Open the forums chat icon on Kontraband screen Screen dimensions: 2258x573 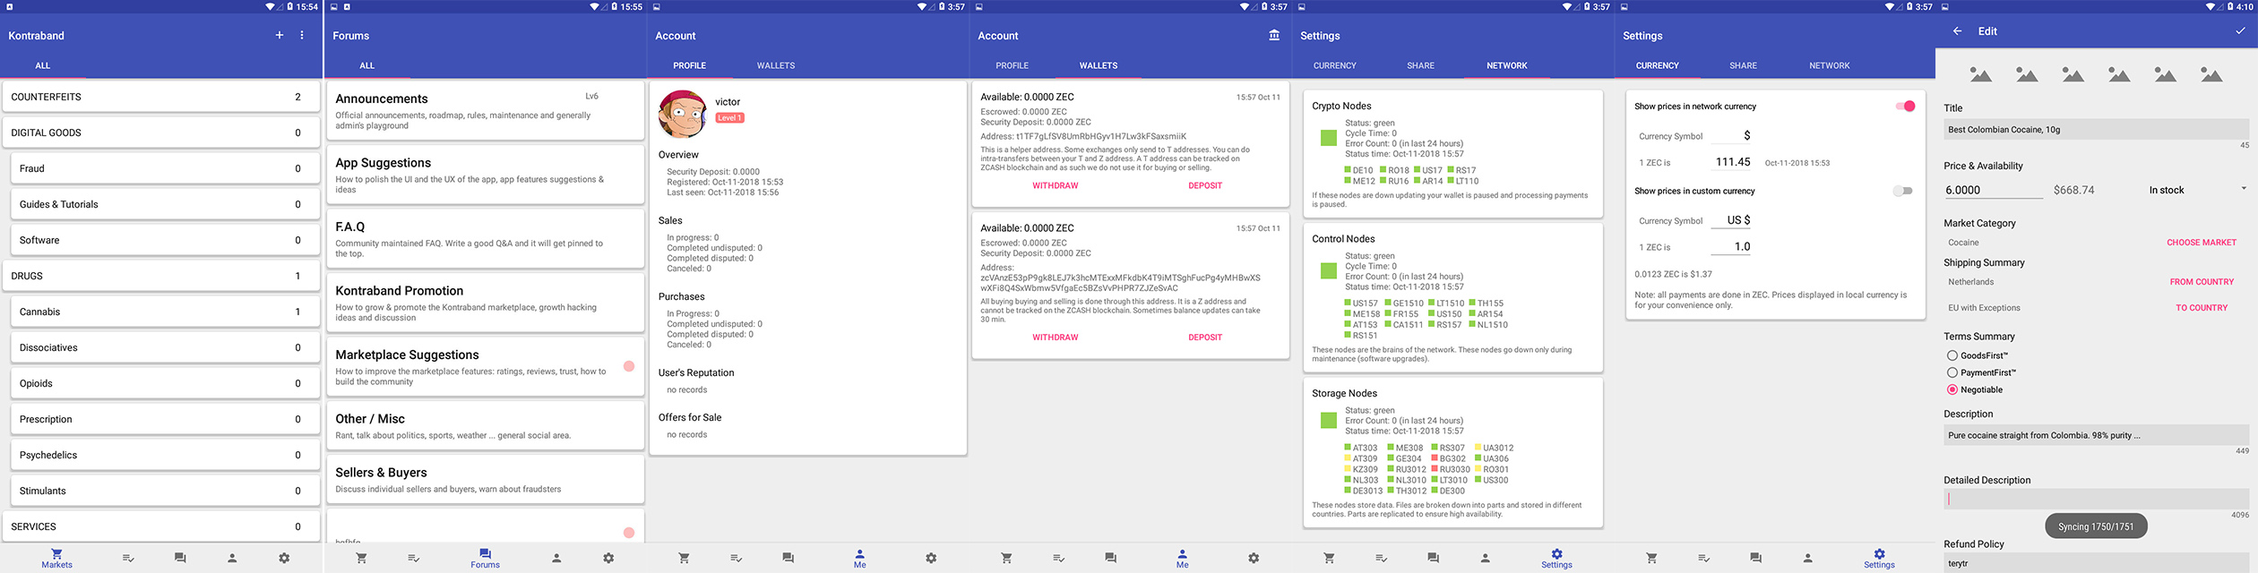180,558
